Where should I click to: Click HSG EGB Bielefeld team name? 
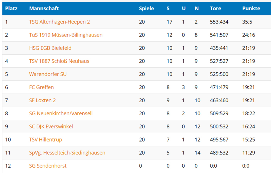coord(50,48)
